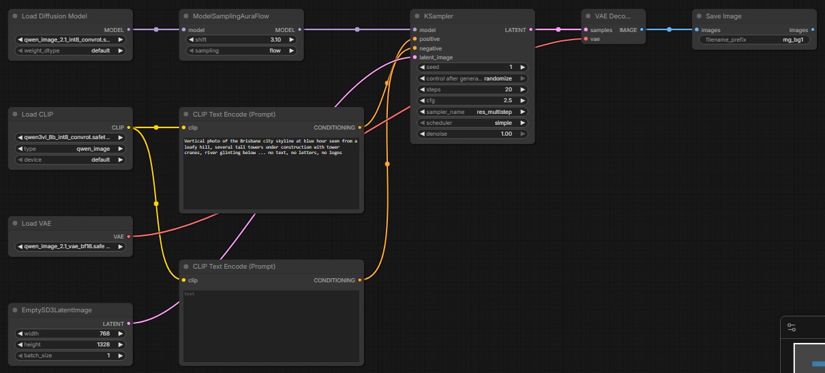This screenshot has height=373, width=825.
Task: Edit the filename_prefix mg_bg1 field
Action: coord(755,40)
